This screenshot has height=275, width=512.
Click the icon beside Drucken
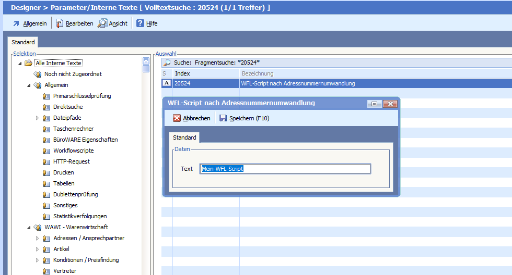[46, 172]
